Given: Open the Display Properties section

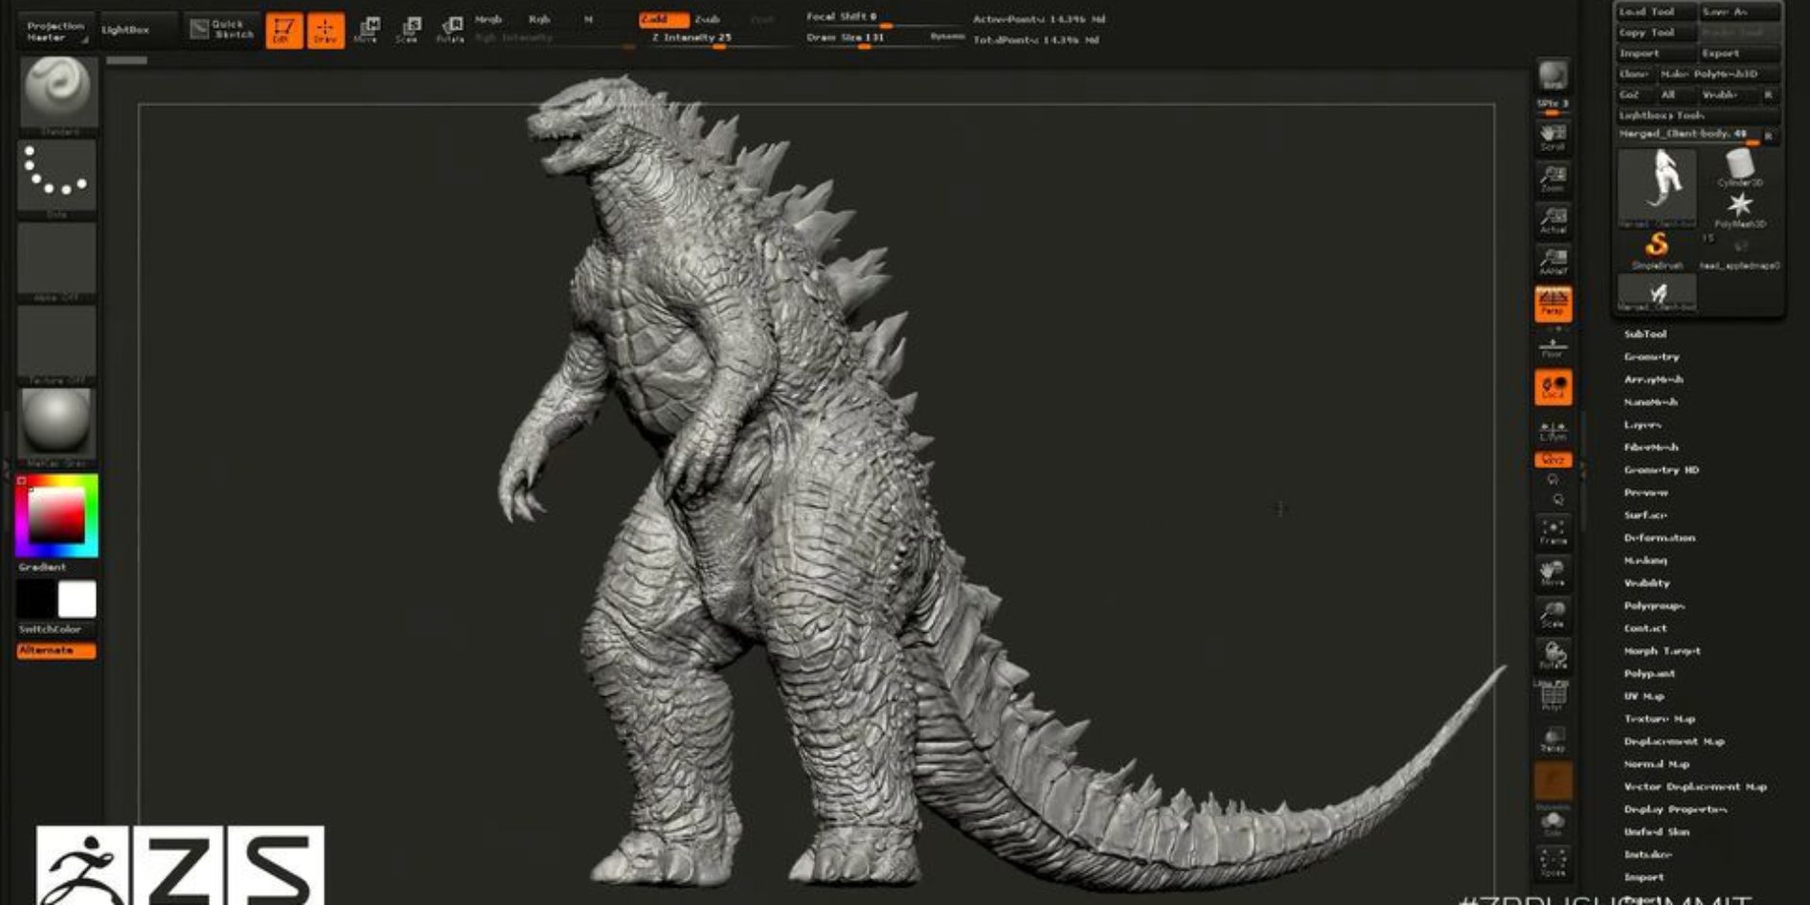Looking at the screenshot, I should click(x=1675, y=809).
